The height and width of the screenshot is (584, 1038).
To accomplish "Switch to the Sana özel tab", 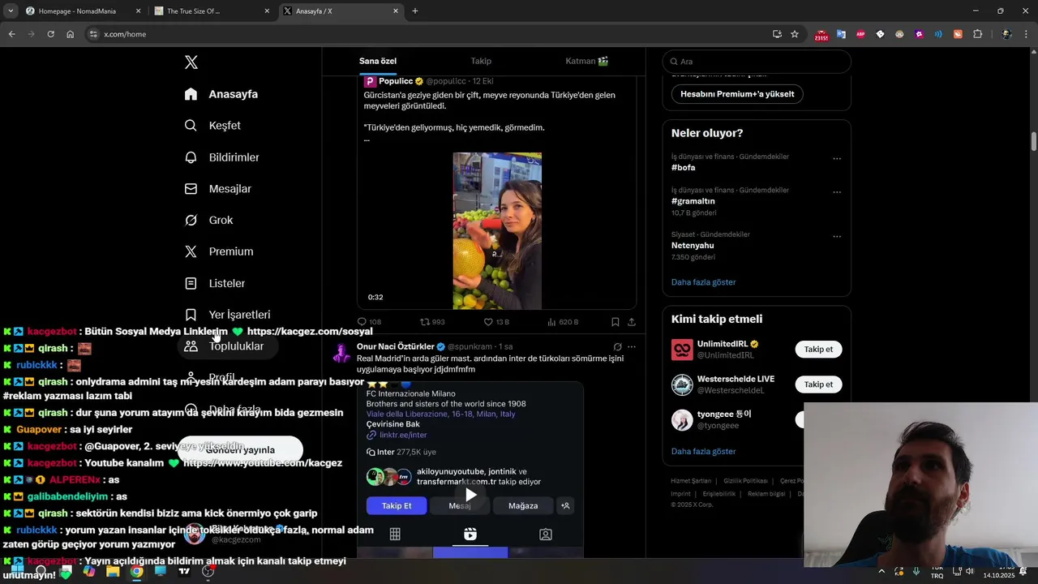I will tap(378, 61).
